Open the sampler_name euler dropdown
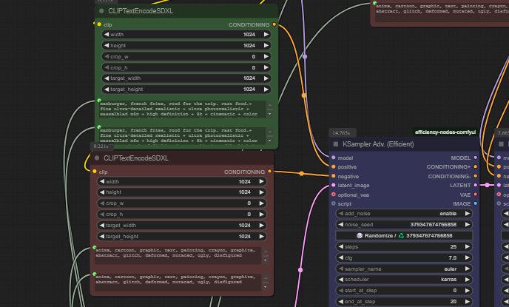 pyautogui.click(x=404, y=269)
